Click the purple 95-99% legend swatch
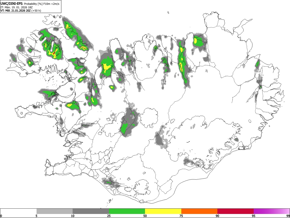Viewport: 290px width, 218px height. pyautogui.click(x=272, y=211)
